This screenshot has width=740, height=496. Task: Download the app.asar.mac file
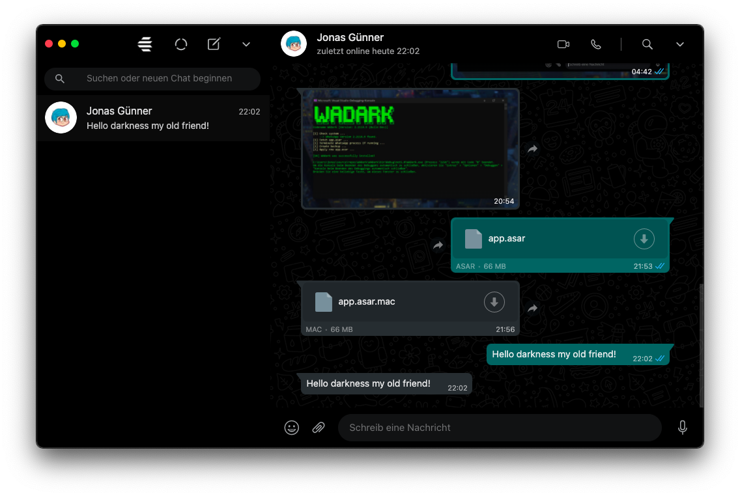click(494, 301)
